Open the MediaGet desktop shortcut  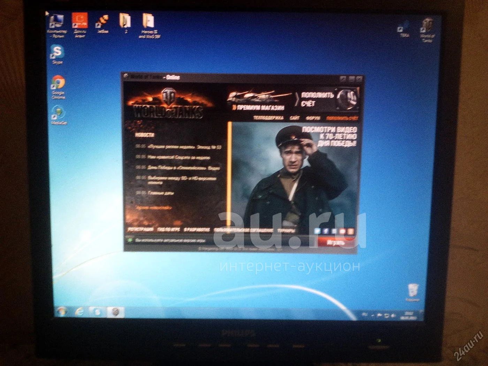click(x=59, y=115)
